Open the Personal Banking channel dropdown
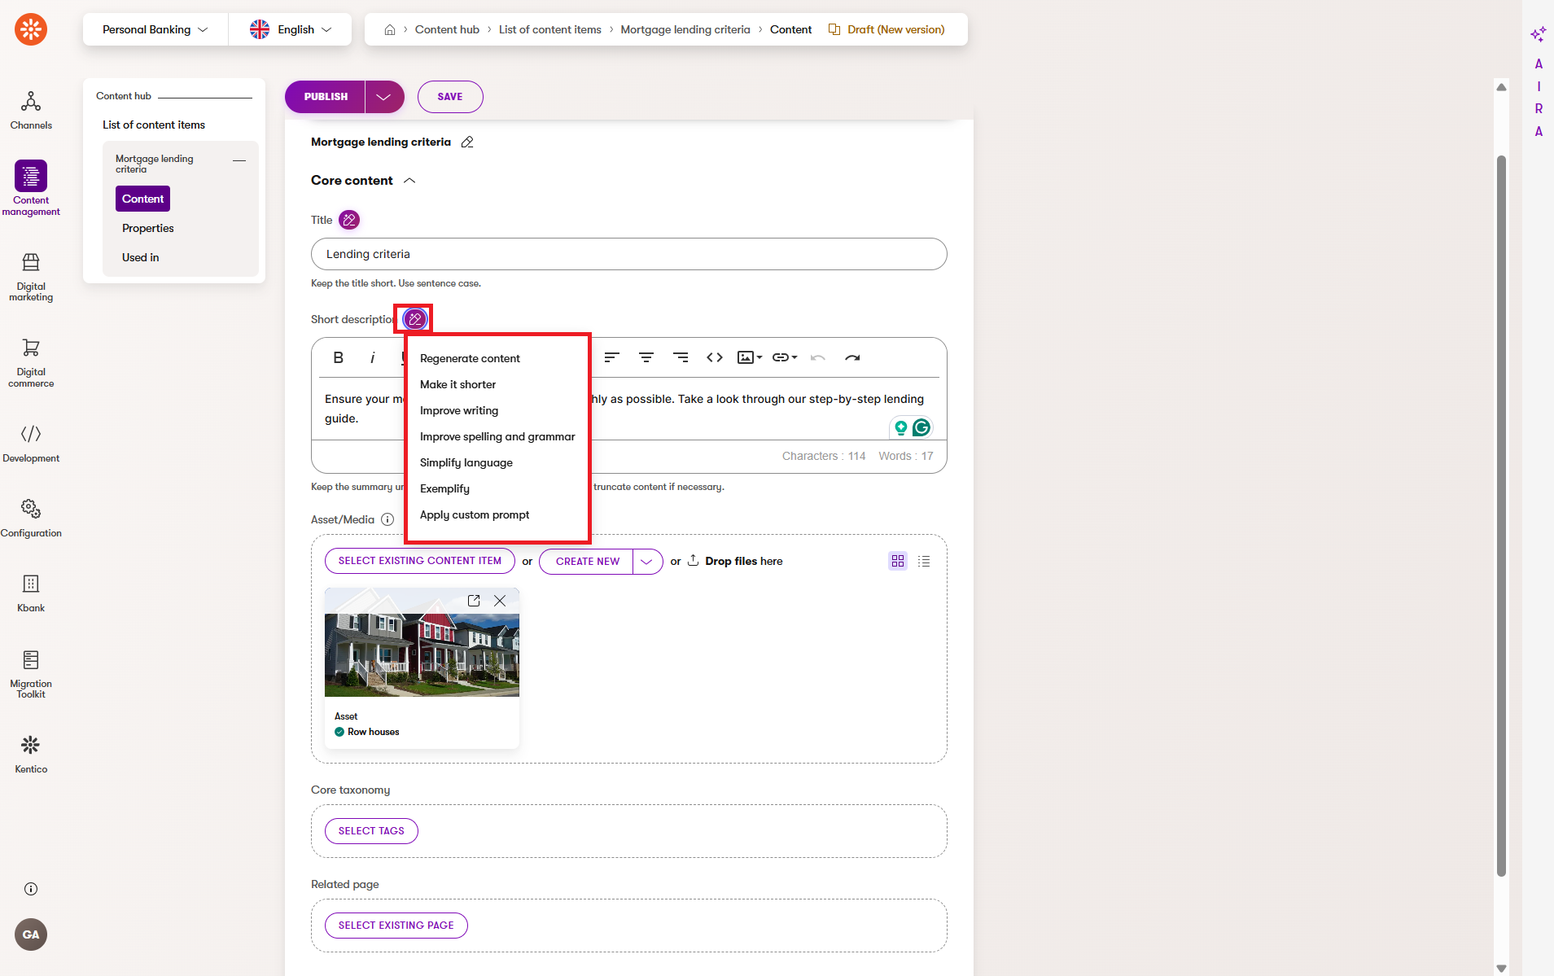 (155, 29)
